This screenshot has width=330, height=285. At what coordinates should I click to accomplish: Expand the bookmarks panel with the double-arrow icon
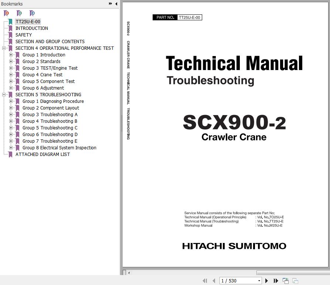[110, 4]
